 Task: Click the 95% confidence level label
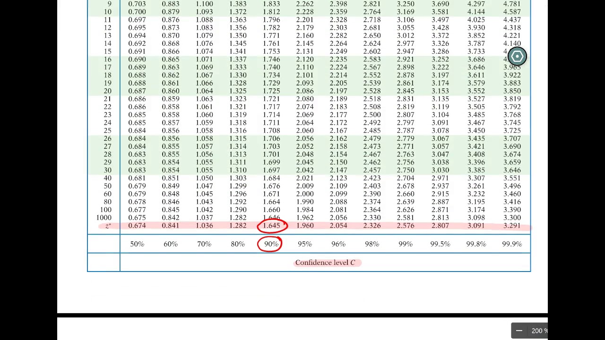(x=305, y=244)
